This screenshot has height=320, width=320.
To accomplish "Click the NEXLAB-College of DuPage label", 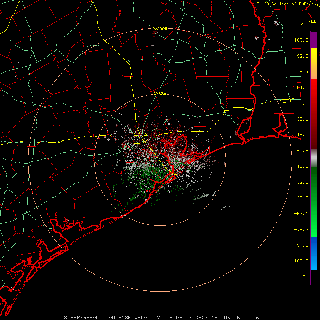I will [284, 4].
